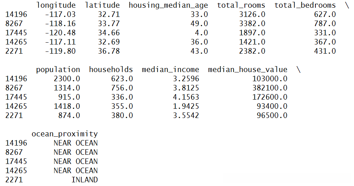Image resolution: width=354 pixels, height=186 pixels.
Task: Select the total bedrooms value 787.0
Action: [x=325, y=24]
